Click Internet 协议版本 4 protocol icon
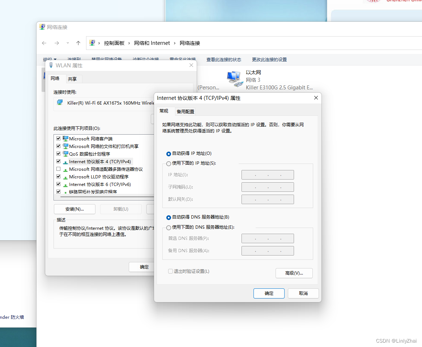 pos(65,162)
